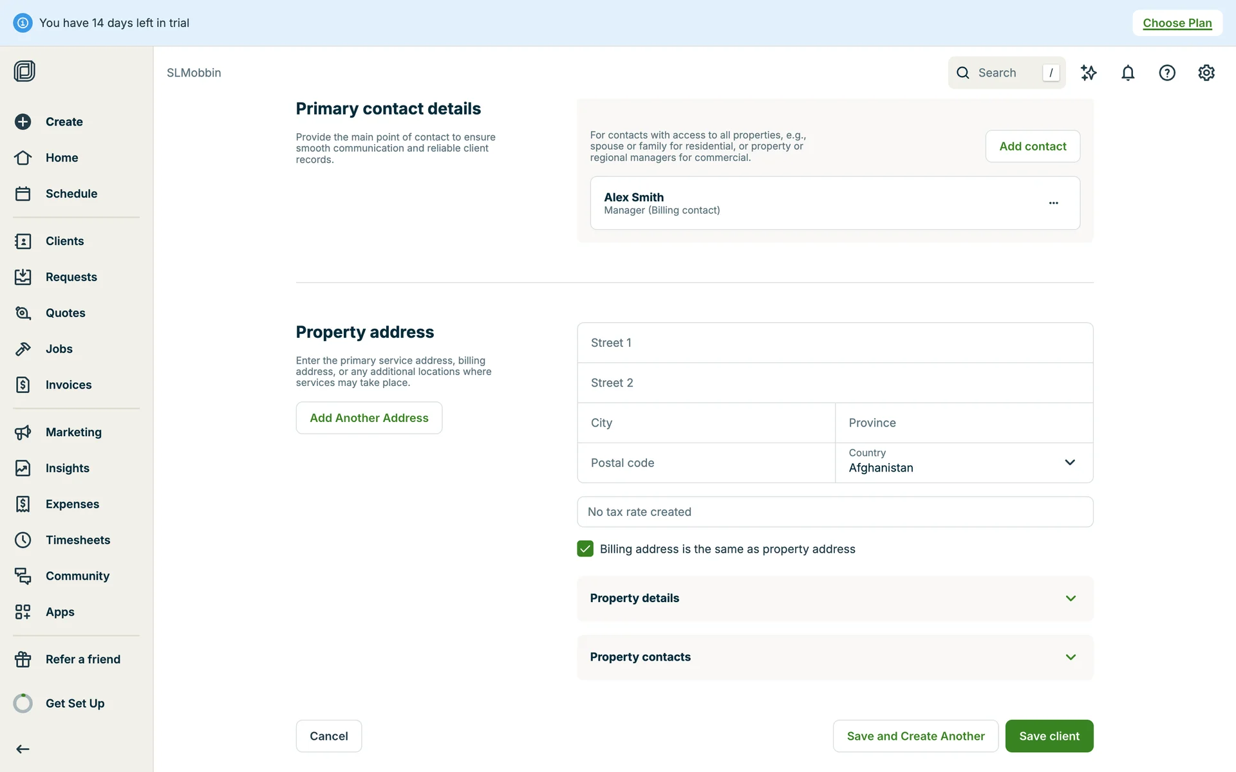1236x772 pixels.
Task: Open the help question mark icon
Action: click(x=1167, y=73)
